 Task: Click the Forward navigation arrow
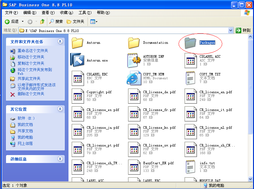point(30,22)
